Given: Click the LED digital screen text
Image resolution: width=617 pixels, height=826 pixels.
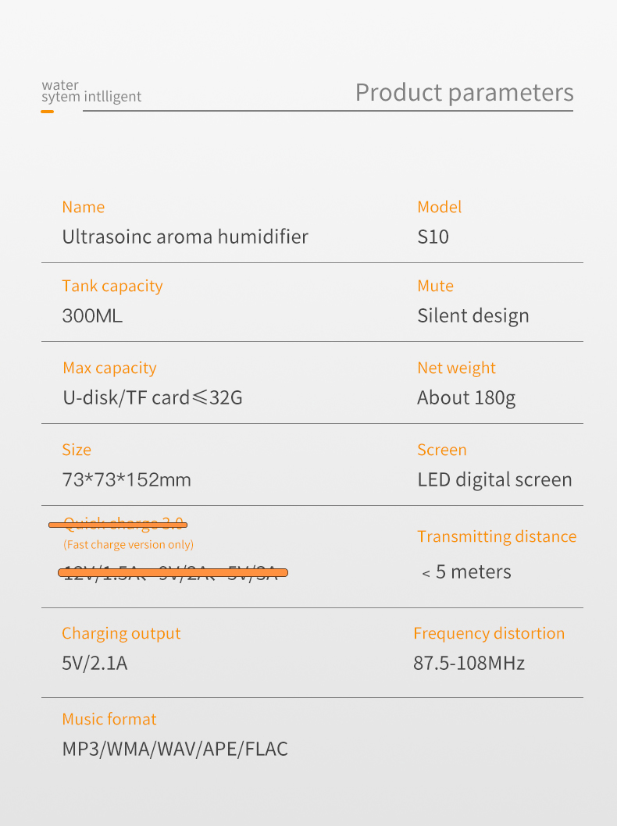Looking at the screenshot, I should (x=494, y=480).
